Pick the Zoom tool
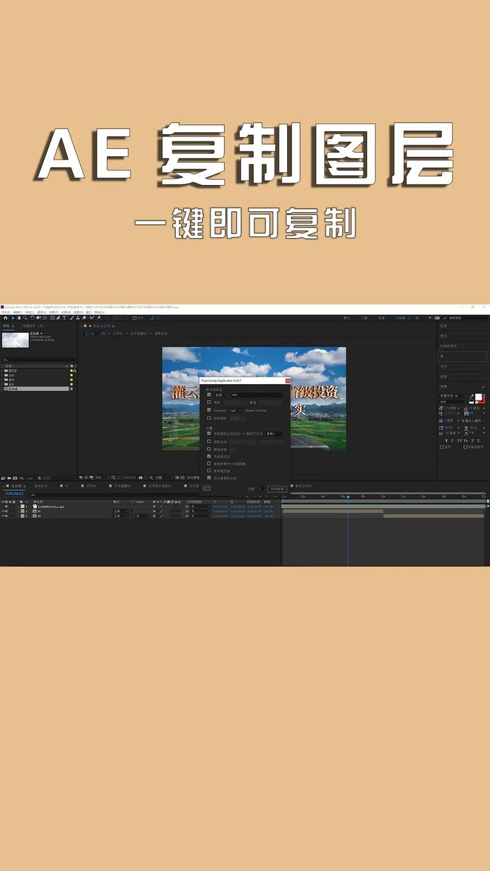The image size is (490, 871). click(24, 318)
